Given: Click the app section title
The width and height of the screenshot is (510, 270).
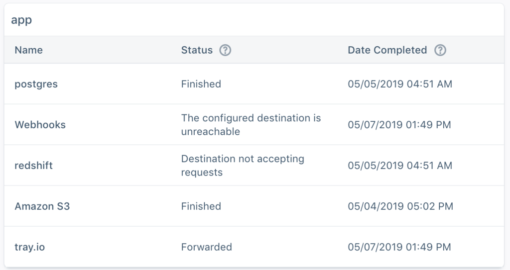Looking at the screenshot, I should 21,20.
